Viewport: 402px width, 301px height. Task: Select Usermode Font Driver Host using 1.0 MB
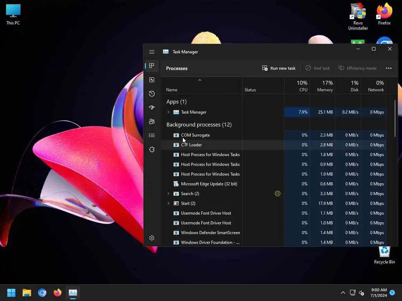coord(274,223)
